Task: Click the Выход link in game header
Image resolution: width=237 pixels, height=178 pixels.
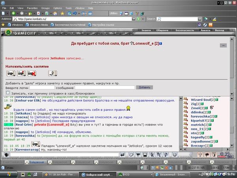Action: [220, 30]
